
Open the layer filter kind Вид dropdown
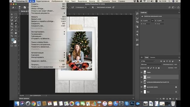click(x=148, y=61)
